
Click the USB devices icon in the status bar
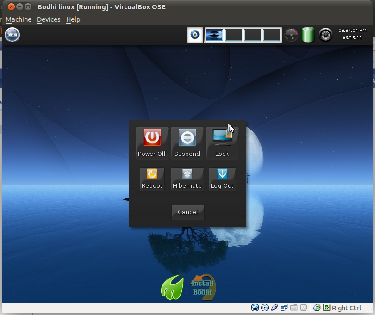click(x=274, y=307)
